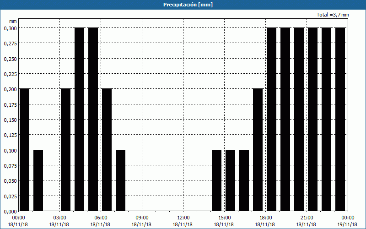The height and width of the screenshot is (229, 366).
Task: Click the 09:00 time label
Action: 142,218
